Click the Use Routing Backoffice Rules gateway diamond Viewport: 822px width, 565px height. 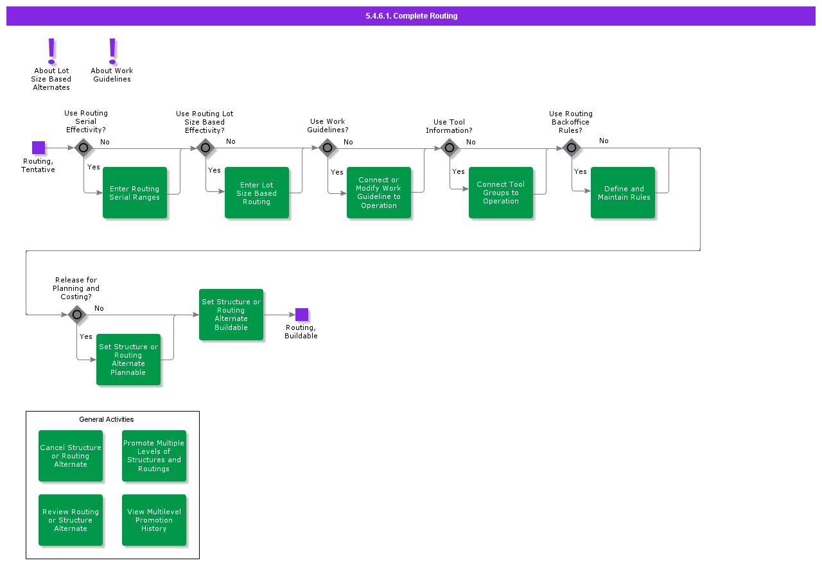click(x=572, y=148)
